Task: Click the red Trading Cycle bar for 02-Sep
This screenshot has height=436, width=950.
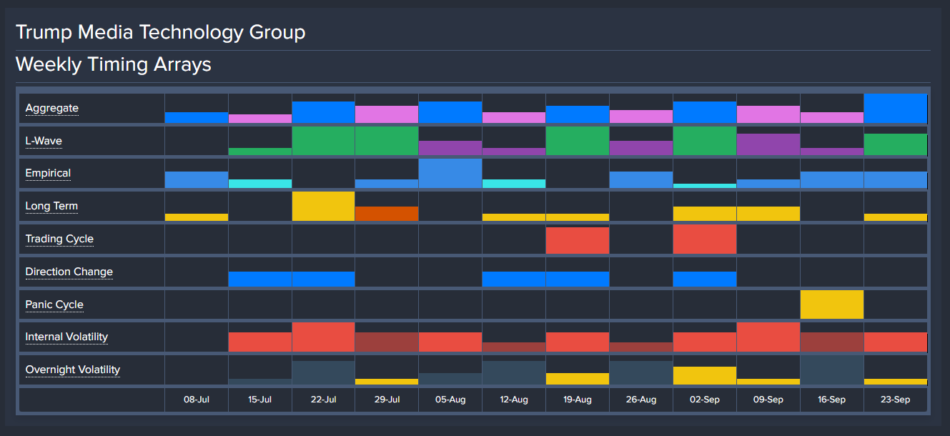Action: tap(705, 239)
